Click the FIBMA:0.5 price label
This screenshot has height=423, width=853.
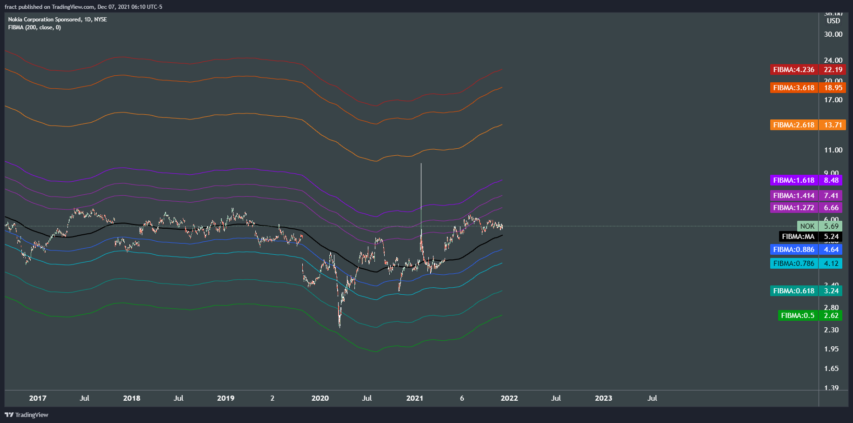[810, 316]
